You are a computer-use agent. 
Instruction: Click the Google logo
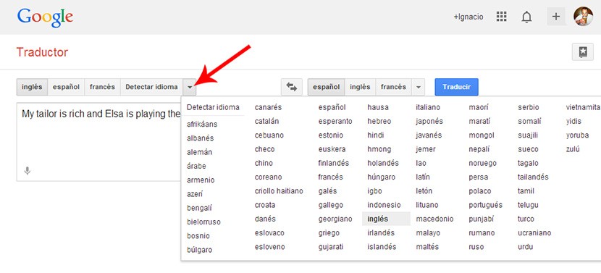point(45,17)
